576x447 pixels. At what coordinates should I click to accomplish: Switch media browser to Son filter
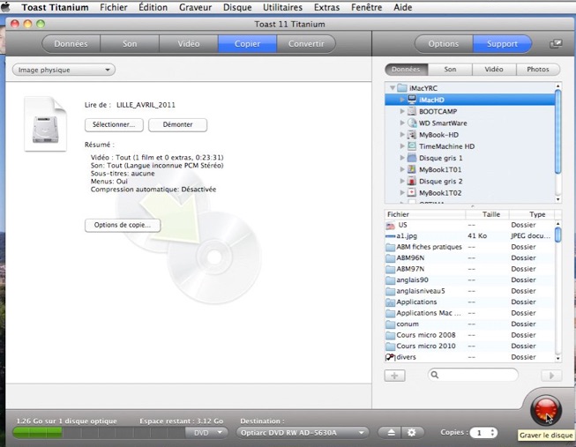450,70
